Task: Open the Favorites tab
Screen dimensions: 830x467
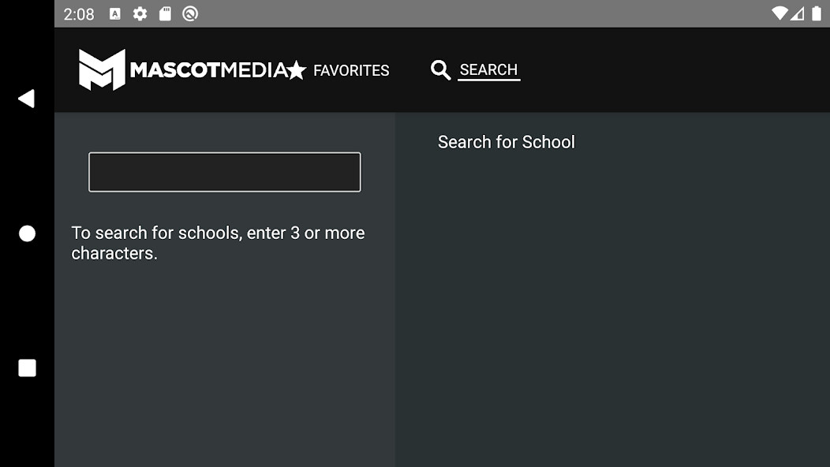Action: [x=351, y=70]
